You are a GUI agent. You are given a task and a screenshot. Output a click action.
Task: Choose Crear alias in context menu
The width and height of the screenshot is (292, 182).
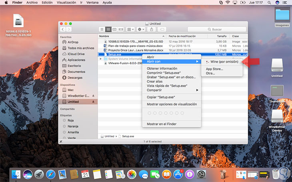coord(172,81)
